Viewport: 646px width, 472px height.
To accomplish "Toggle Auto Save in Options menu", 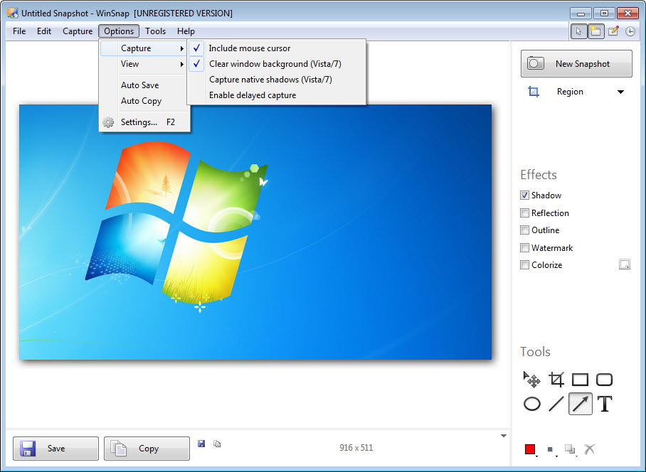I will (x=144, y=85).
